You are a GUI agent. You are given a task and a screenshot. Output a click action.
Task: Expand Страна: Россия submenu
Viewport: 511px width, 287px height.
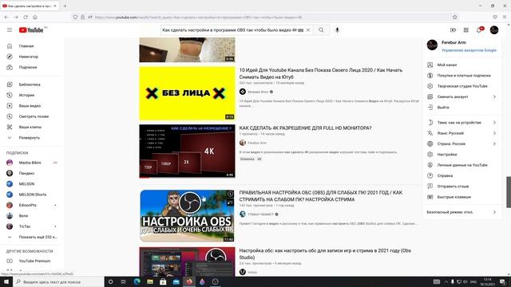(461, 143)
